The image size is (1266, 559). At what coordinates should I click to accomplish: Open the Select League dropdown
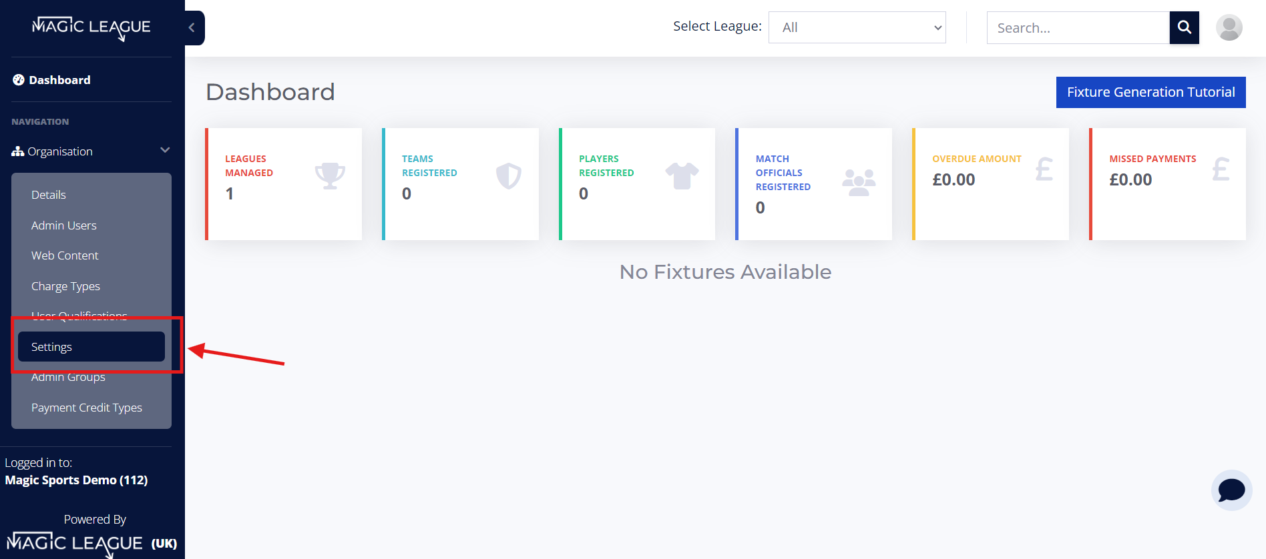pos(857,27)
